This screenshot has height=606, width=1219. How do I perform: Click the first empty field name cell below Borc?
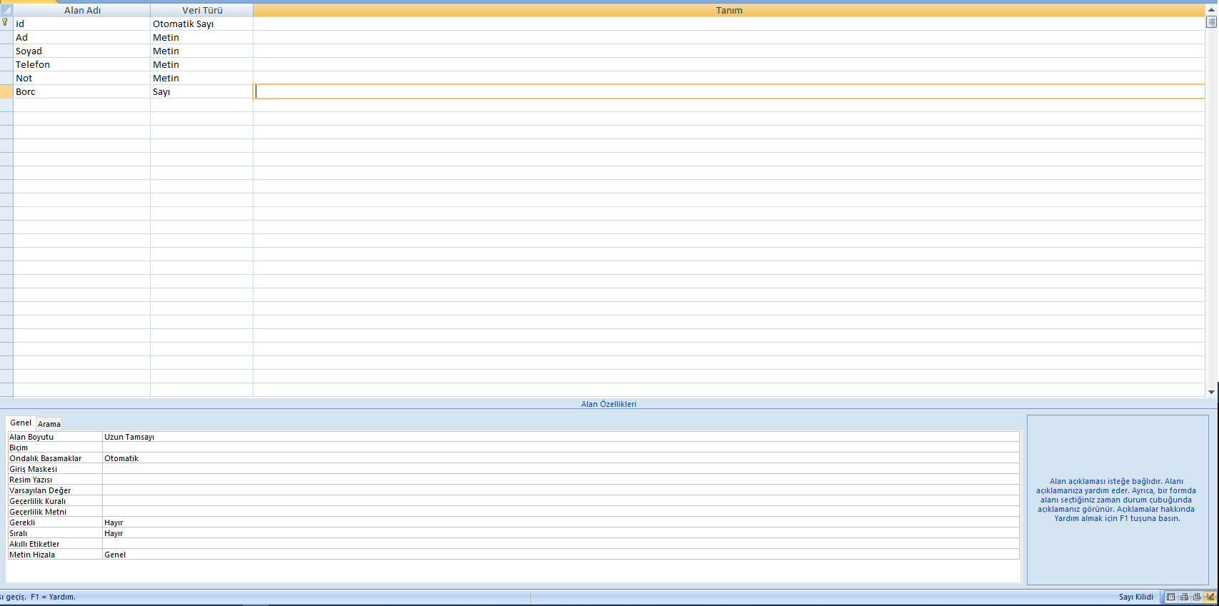81,105
